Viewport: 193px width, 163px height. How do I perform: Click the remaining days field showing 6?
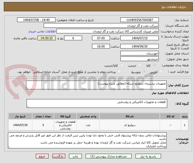tap(73, 38)
